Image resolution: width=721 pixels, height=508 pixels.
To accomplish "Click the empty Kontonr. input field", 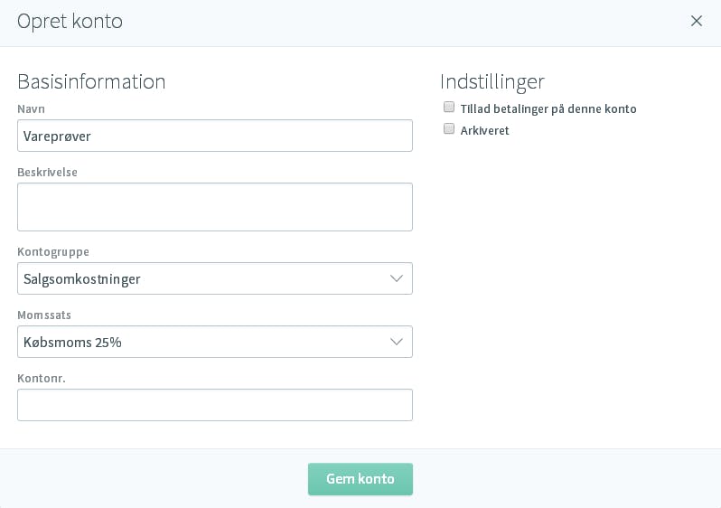I will tap(215, 405).
